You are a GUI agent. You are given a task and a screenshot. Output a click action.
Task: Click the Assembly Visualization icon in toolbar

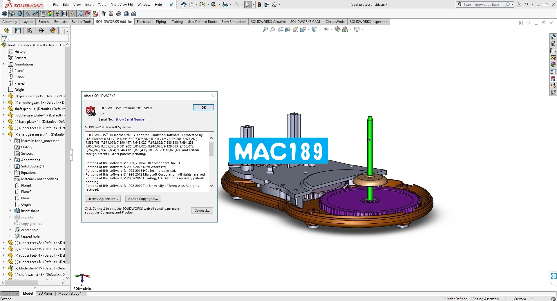tap(49, 14)
